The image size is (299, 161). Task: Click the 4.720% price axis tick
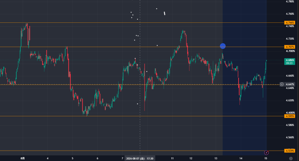click(x=290, y=39)
